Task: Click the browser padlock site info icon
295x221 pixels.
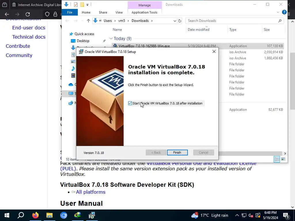Action: (55, 14)
